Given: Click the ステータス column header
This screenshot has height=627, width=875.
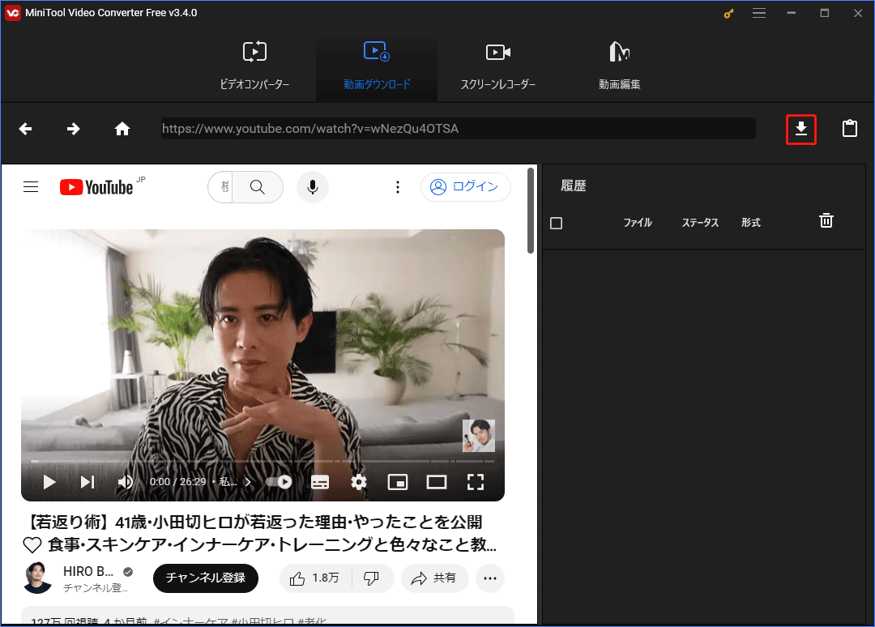Looking at the screenshot, I should [x=700, y=223].
